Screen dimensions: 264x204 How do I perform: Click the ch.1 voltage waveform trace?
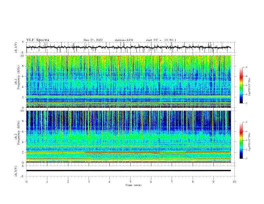(128, 47)
